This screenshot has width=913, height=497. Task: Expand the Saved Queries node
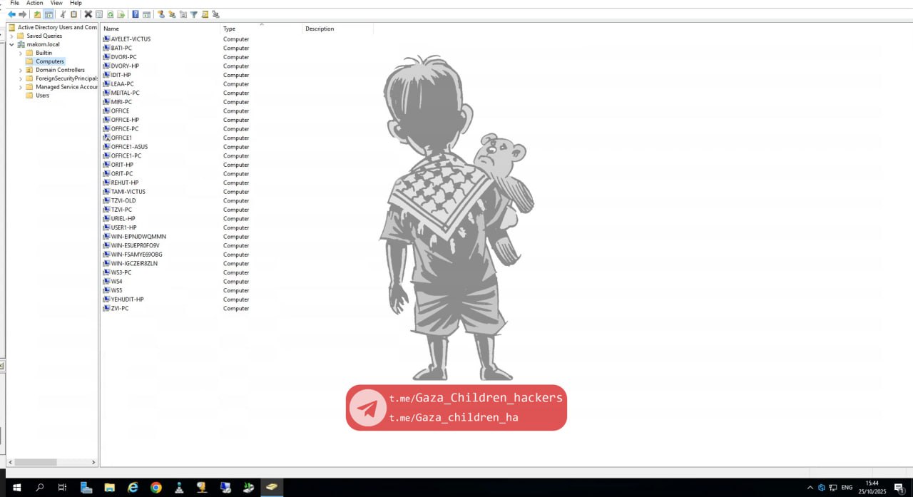[x=12, y=36]
